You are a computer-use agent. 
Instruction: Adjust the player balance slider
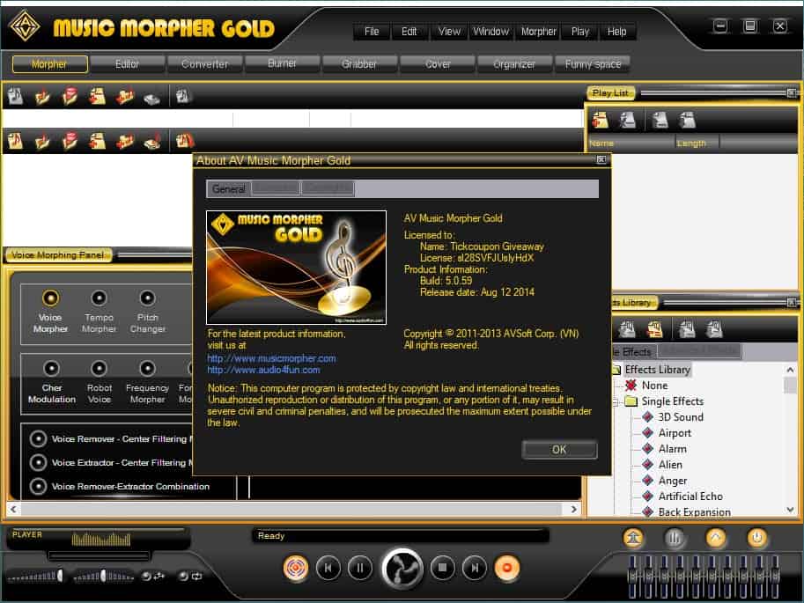point(104,577)
